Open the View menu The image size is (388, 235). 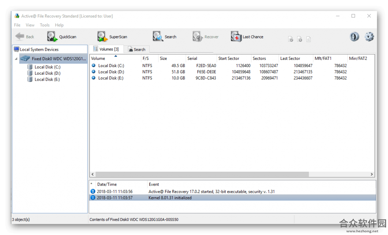coord(30,25)
